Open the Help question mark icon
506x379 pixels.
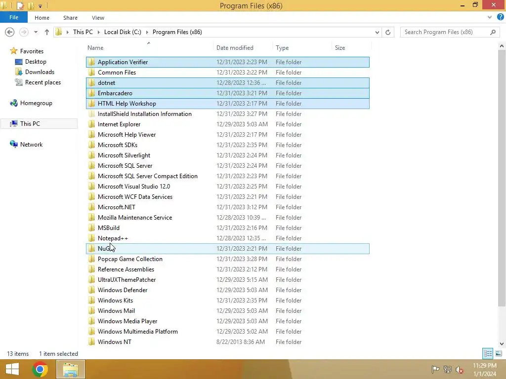[x=501, y=17]
